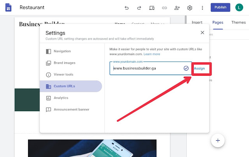
Task: Open the more options menu
Action: coord(202,8)
